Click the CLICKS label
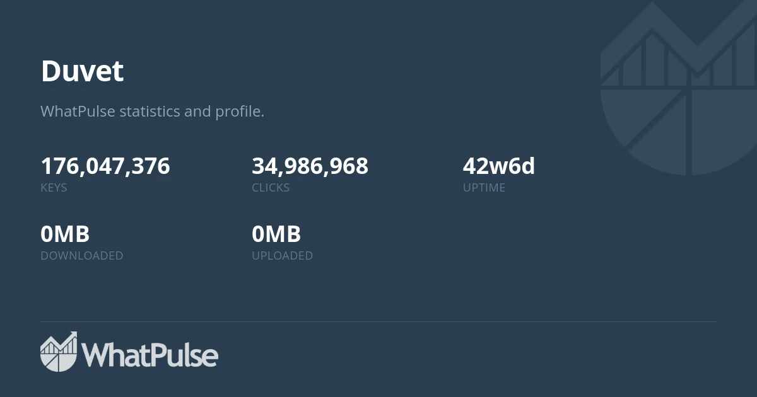This screenshot has height=397, width=757. (271, 188)
